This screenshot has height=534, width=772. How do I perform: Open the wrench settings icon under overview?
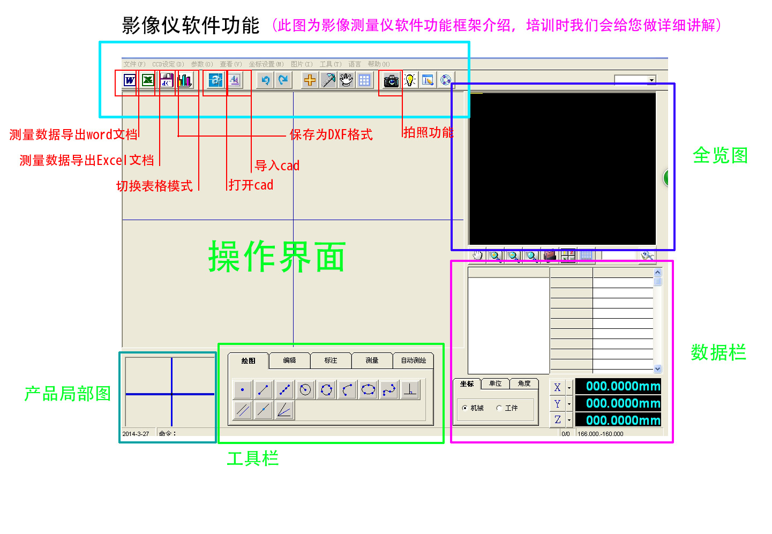(647, 255)
